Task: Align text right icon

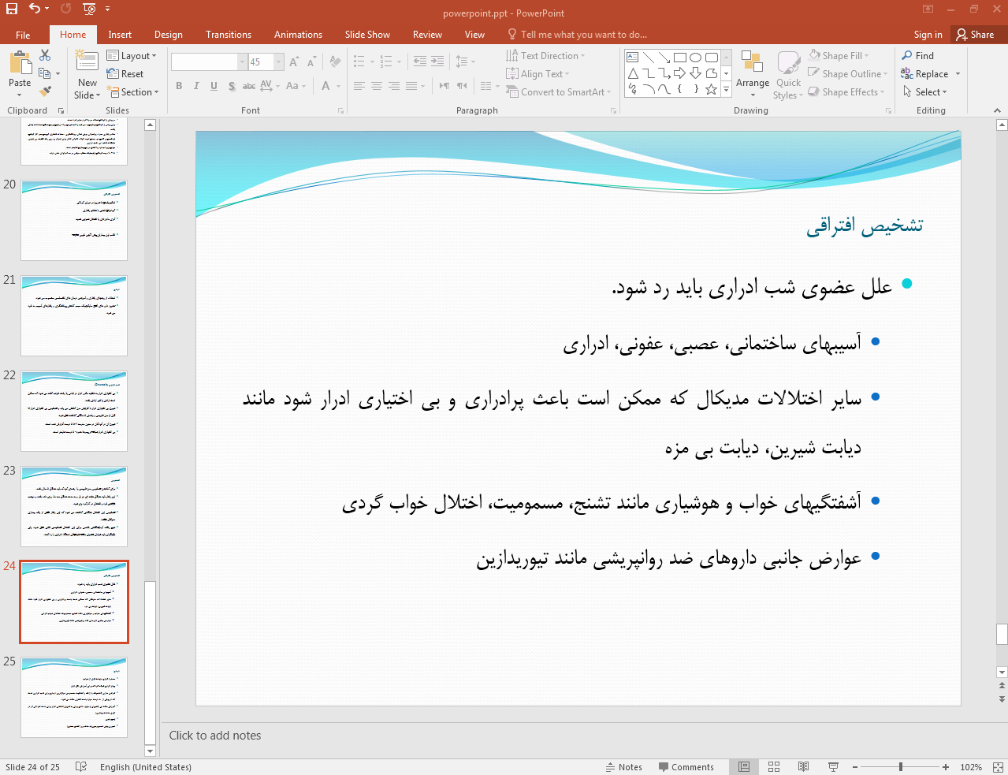Action: [394, 86]
